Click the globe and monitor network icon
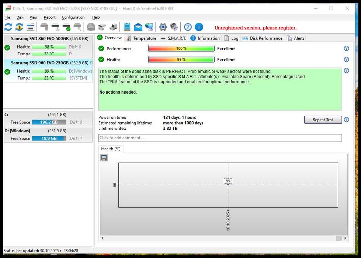The height and width of the screenshot is (258, 361). 149,27
